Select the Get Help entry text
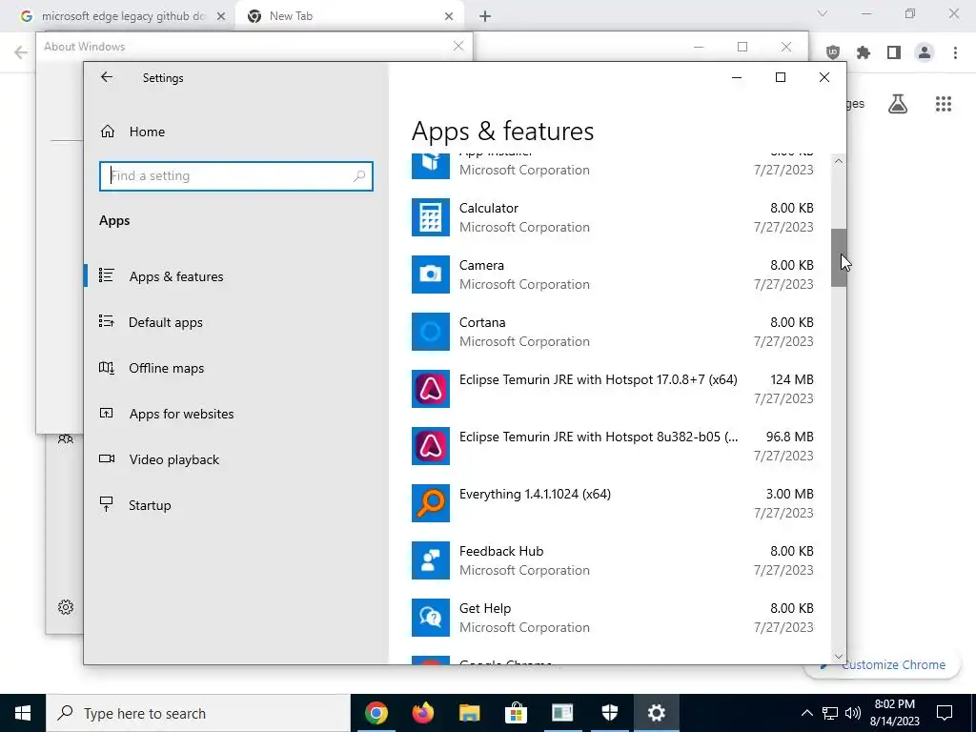This screenshot has width=976, height=732. click(x=485, y=609)
